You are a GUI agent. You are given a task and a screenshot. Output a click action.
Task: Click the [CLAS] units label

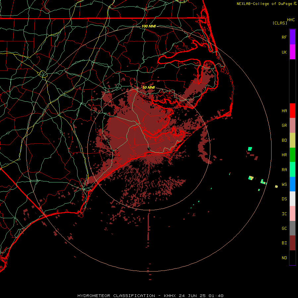click(x=280, y=23)
